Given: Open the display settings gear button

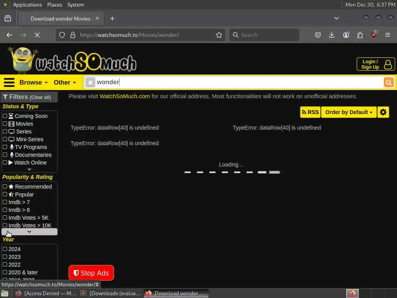Looking at the screenshot, I should (383, 112).
